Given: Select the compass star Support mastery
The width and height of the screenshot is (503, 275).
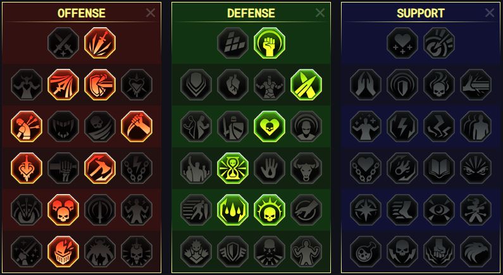Looking at the screenshot, I should coord(366,210).
